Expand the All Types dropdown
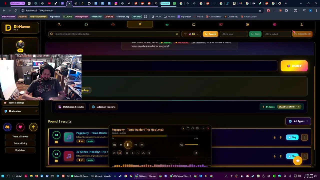 point(298,121)
